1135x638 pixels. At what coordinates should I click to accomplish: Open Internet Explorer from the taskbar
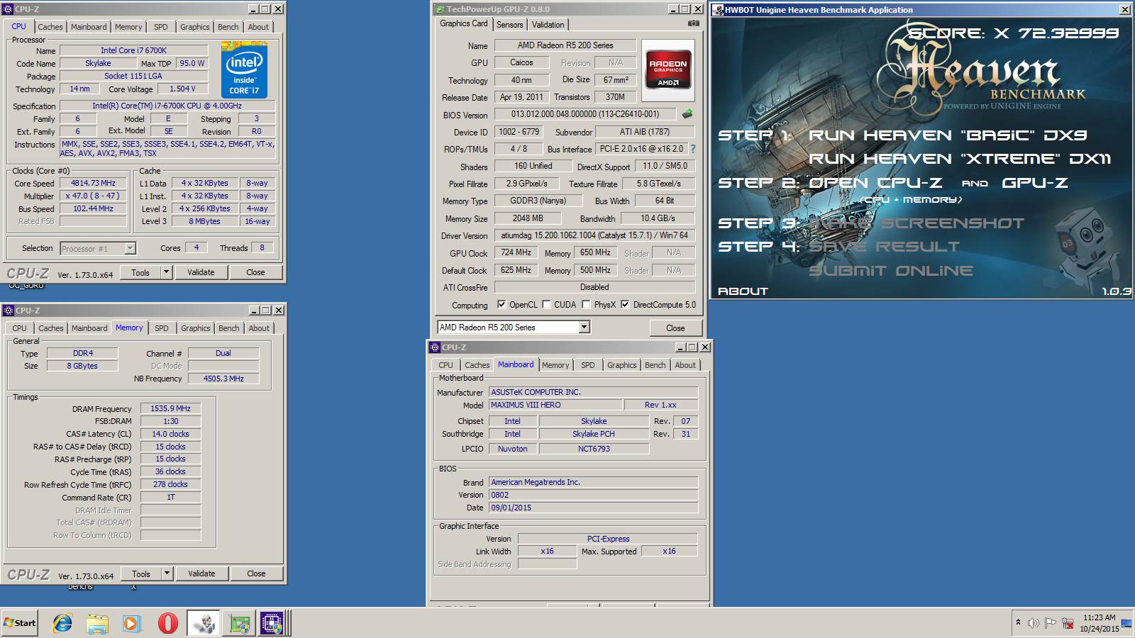point(62,623)
